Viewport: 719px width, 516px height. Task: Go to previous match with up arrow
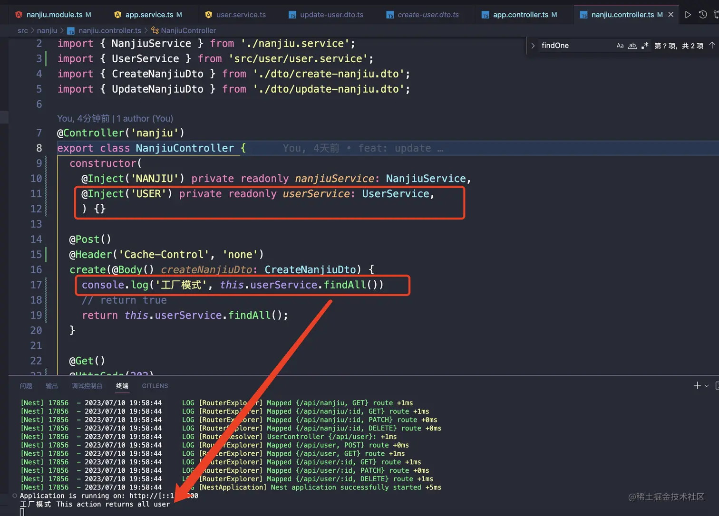tap(712, 46)
